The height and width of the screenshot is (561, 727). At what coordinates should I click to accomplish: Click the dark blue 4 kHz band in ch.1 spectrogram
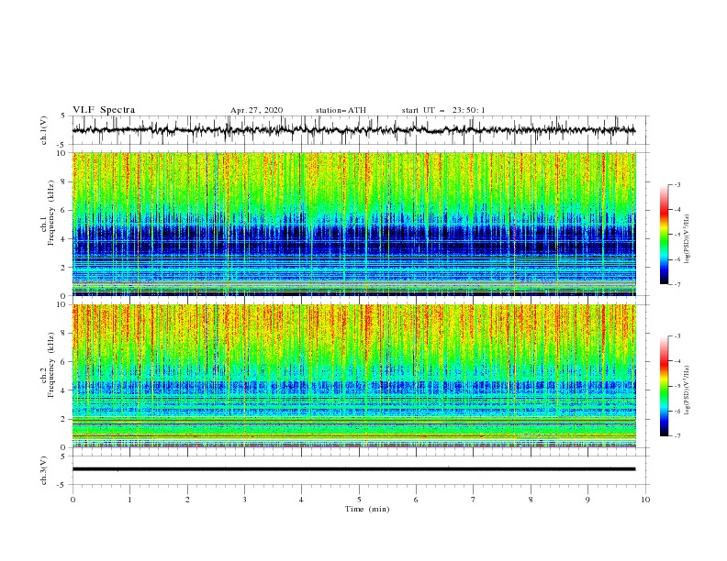[x=353, y=239]
